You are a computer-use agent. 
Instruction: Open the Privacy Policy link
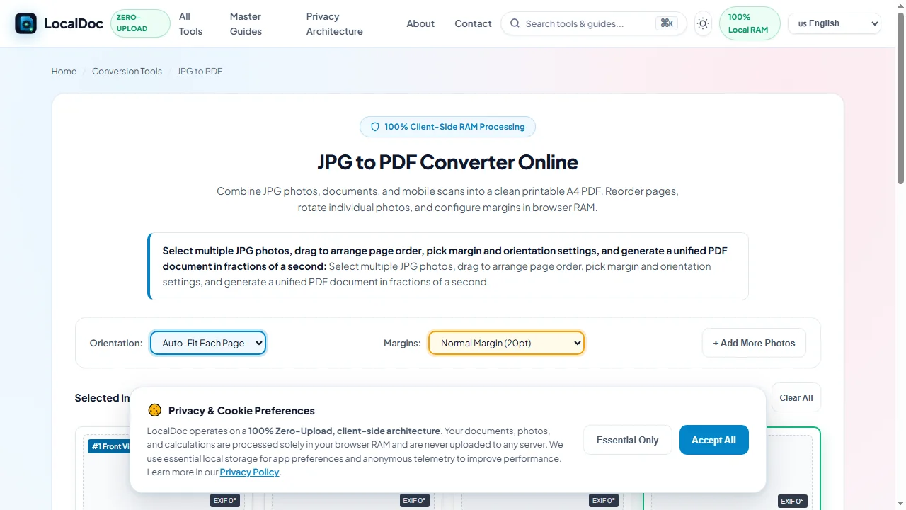249,472
